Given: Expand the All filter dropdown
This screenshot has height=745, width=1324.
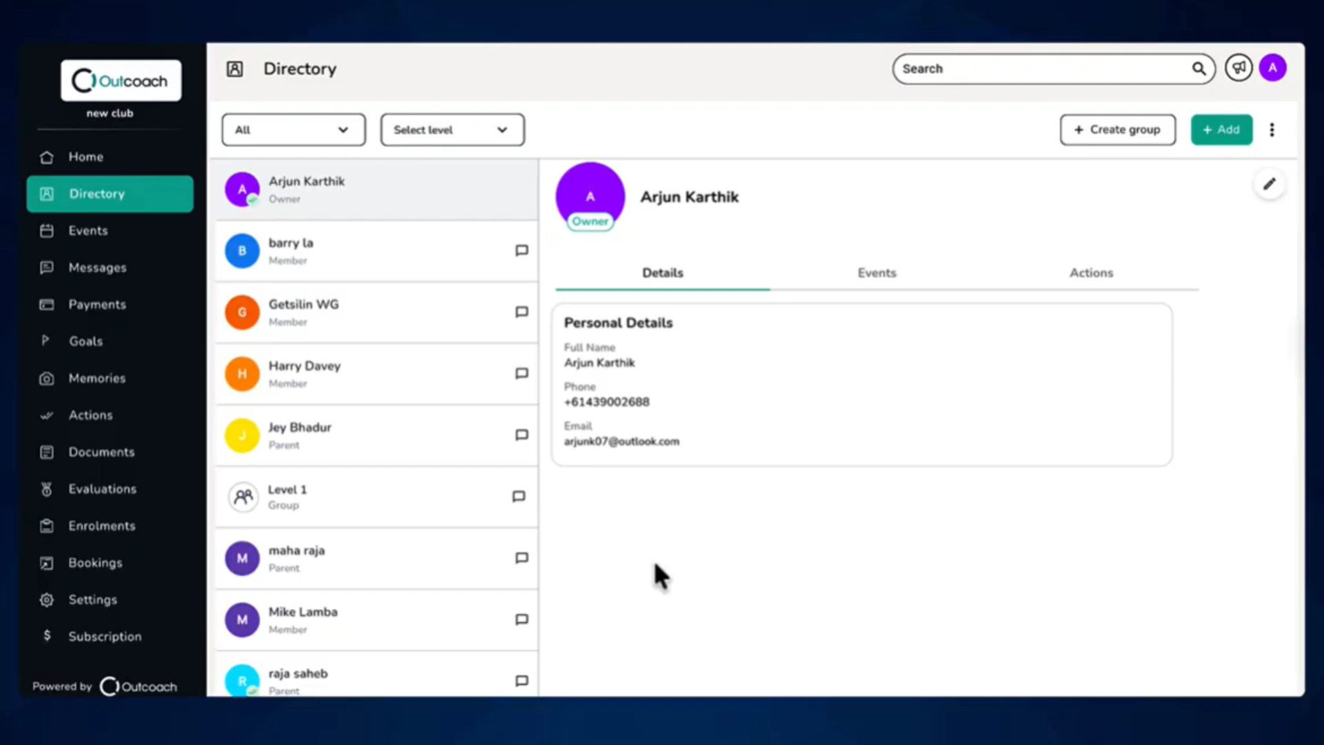Looking at the screenshot, I should pos(293,130).
